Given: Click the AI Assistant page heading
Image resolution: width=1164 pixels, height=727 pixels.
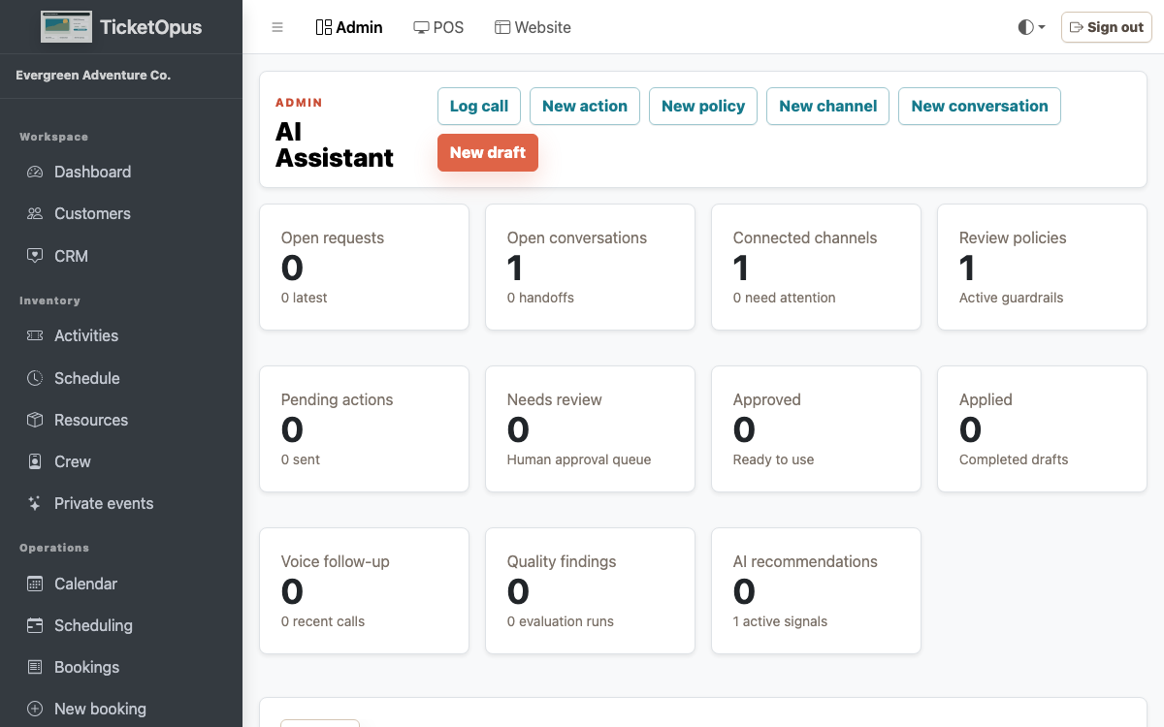Looking at the screenshot, I should pos(335,144).
